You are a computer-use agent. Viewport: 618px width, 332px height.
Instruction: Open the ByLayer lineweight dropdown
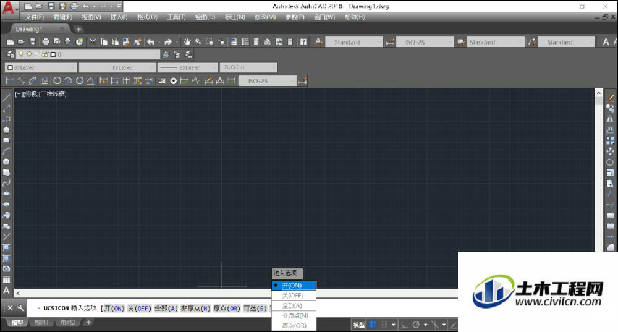coord(188,67)
